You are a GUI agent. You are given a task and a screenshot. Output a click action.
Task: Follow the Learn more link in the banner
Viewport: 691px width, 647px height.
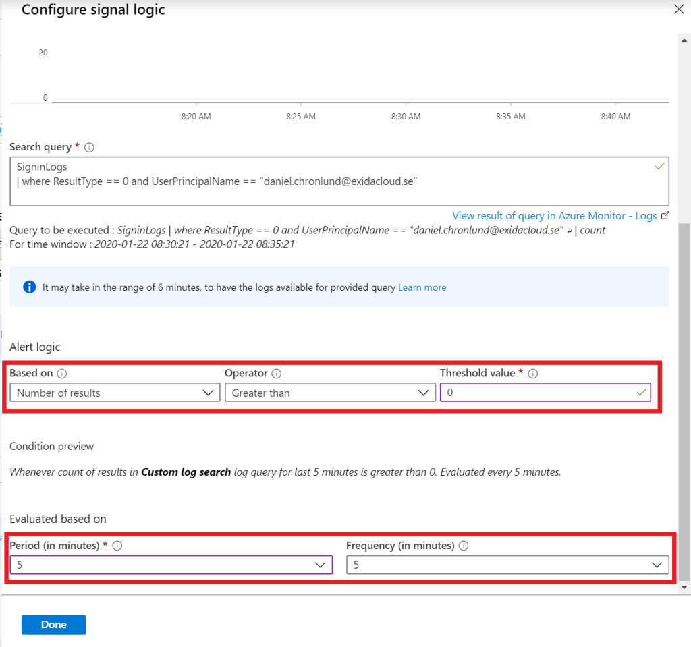coord(422,287)
